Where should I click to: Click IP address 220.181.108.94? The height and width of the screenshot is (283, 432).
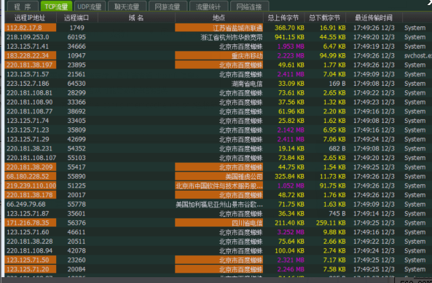[29, 251]
